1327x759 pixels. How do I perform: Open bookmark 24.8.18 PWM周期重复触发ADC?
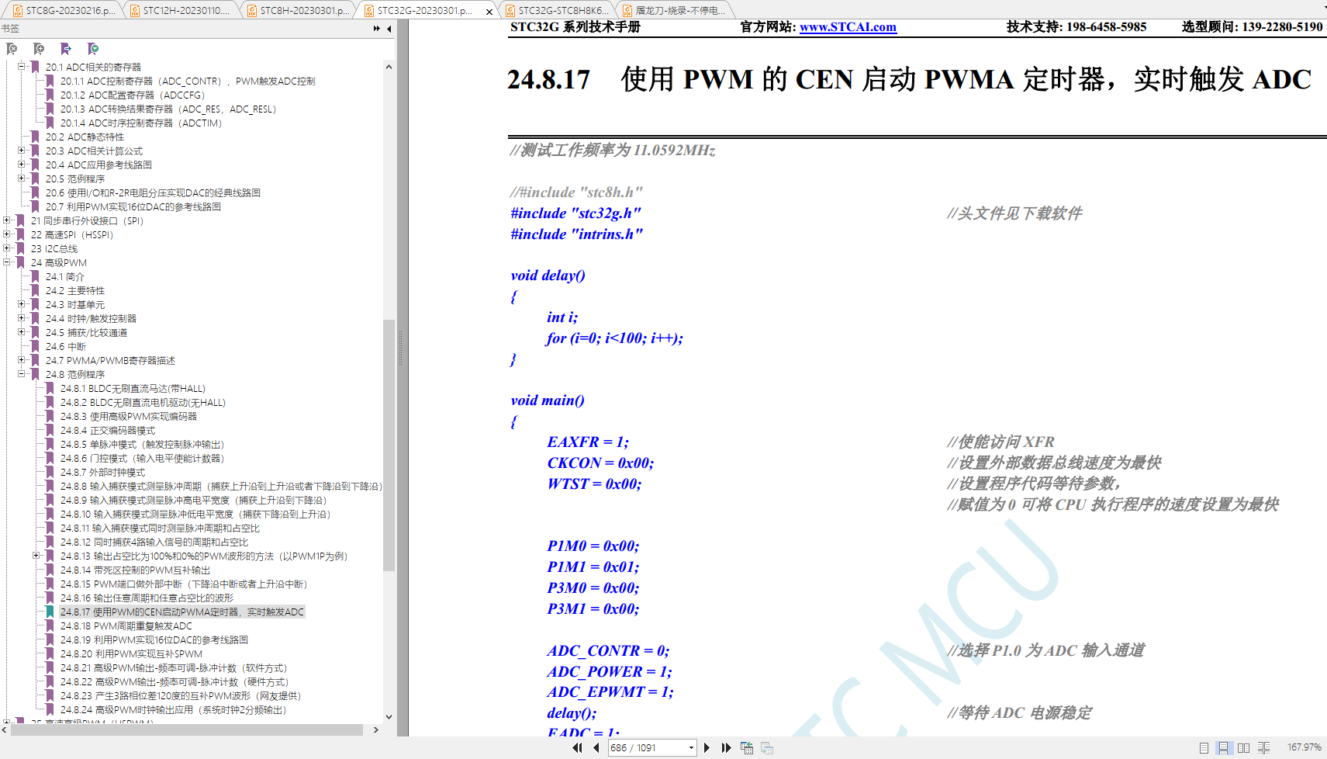pyautogui.click(x=126, y=626)
